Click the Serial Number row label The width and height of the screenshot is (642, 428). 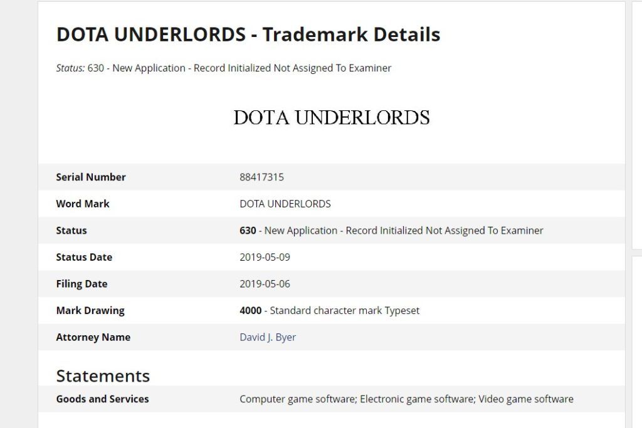tap(91, 177)
